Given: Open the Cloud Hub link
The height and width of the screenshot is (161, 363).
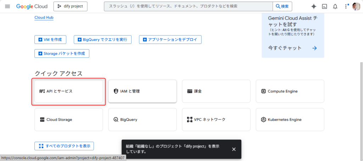Looking at the screenshot, I should 44,17.
